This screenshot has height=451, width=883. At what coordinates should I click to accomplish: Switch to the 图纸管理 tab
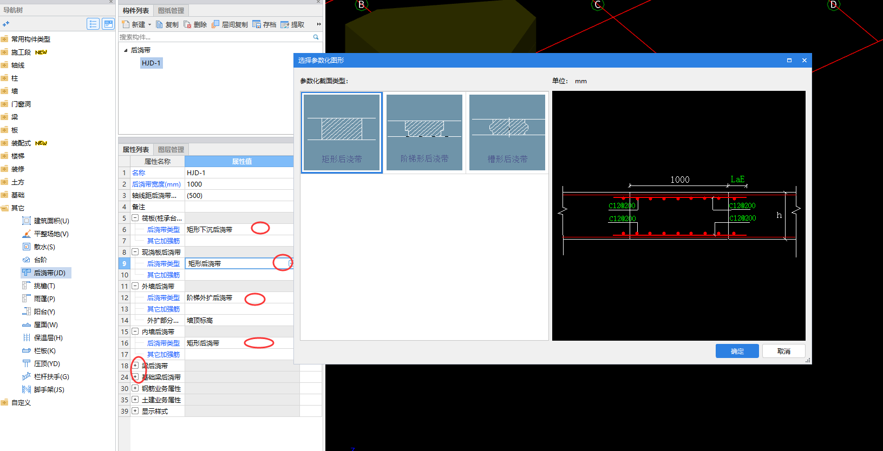[x=171, y=10]
